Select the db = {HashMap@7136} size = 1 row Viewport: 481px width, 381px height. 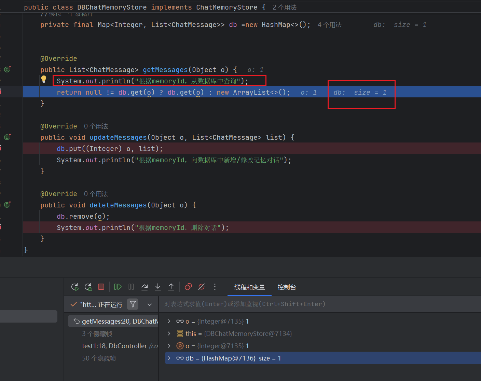pos(323,358)
